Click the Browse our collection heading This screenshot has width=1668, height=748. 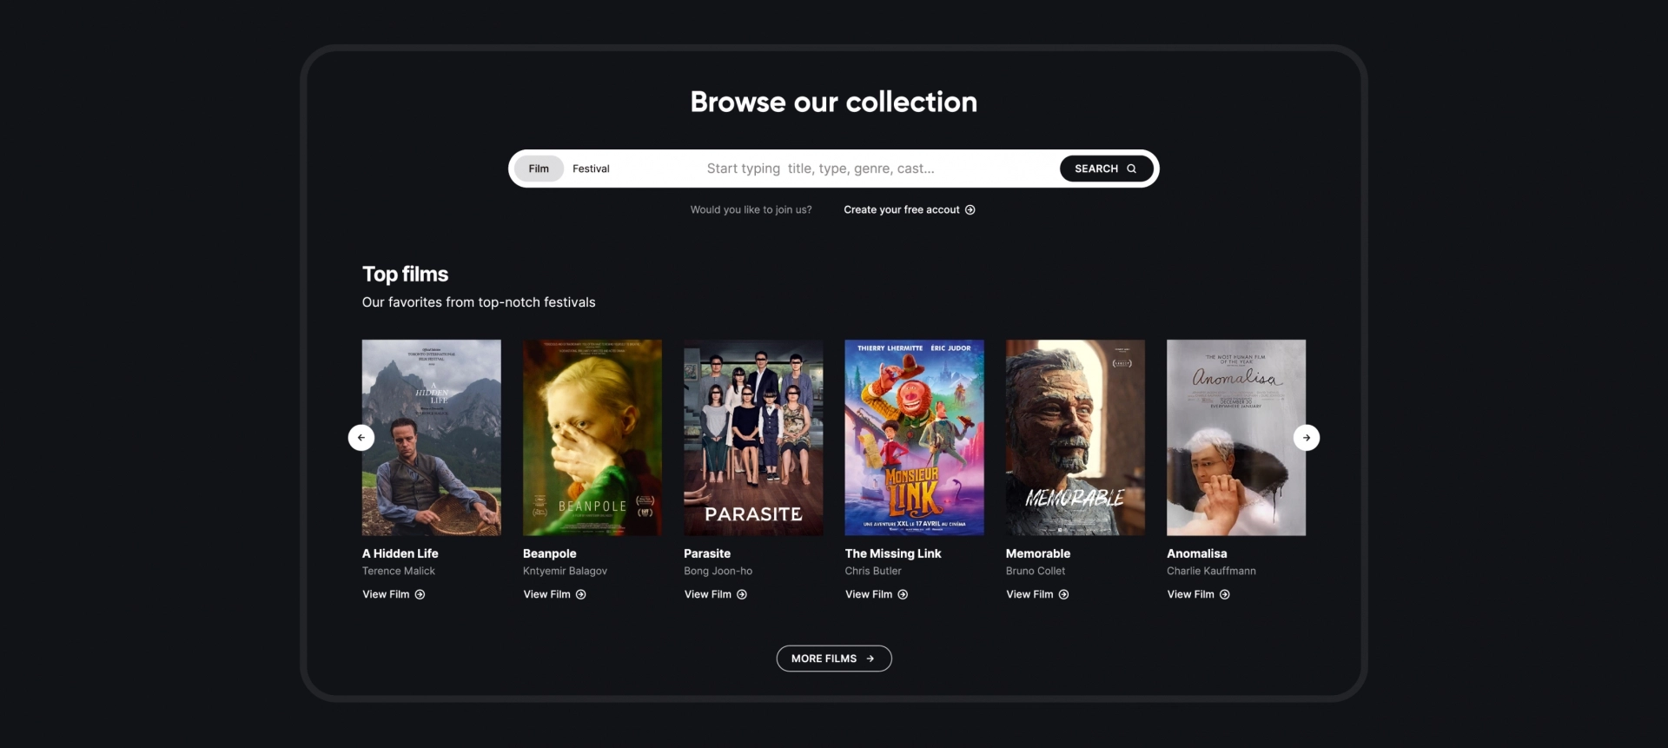[834, 103]
